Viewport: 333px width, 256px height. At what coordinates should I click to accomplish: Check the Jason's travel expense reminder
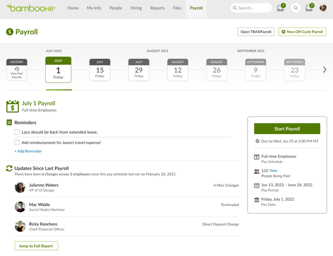pyautogui.click(x=17, y=142)
